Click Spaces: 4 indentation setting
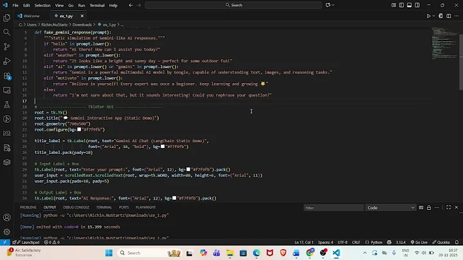The width and height of the screenshot is (463, 260). pos(325,242)
